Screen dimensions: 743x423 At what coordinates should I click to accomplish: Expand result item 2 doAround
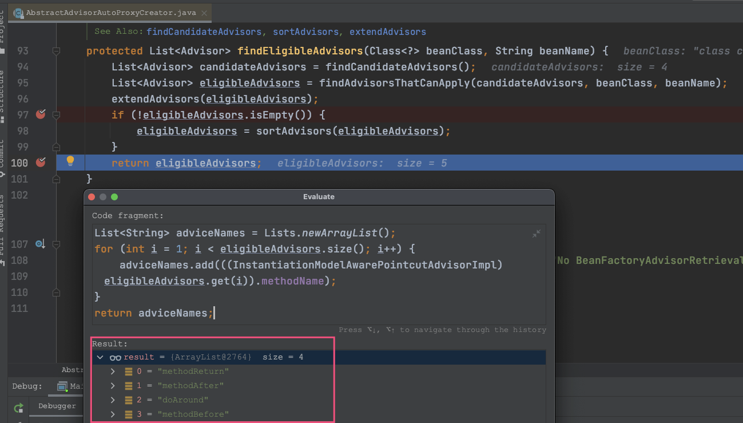(x=113, y=400)
